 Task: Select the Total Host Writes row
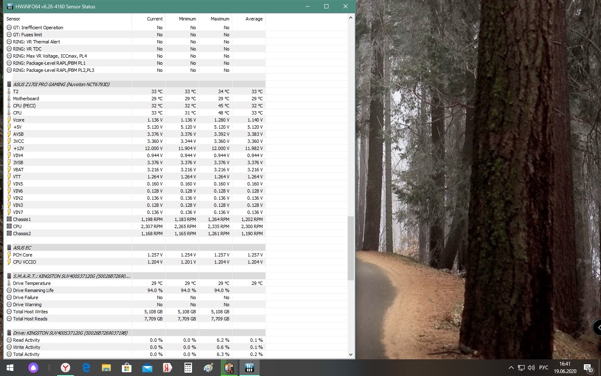tap(134, 312)
